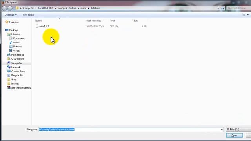Screen dimensions: 251x141
Task: Click the diary folder icon
Action: pyautogui.click(x=9, y=80)
